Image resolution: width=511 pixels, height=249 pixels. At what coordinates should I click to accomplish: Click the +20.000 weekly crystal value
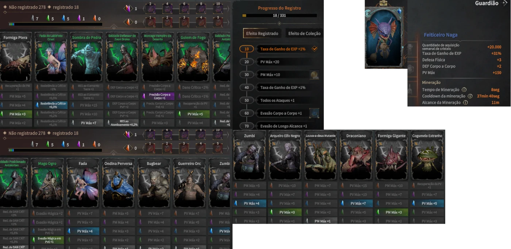coord(494,47)
